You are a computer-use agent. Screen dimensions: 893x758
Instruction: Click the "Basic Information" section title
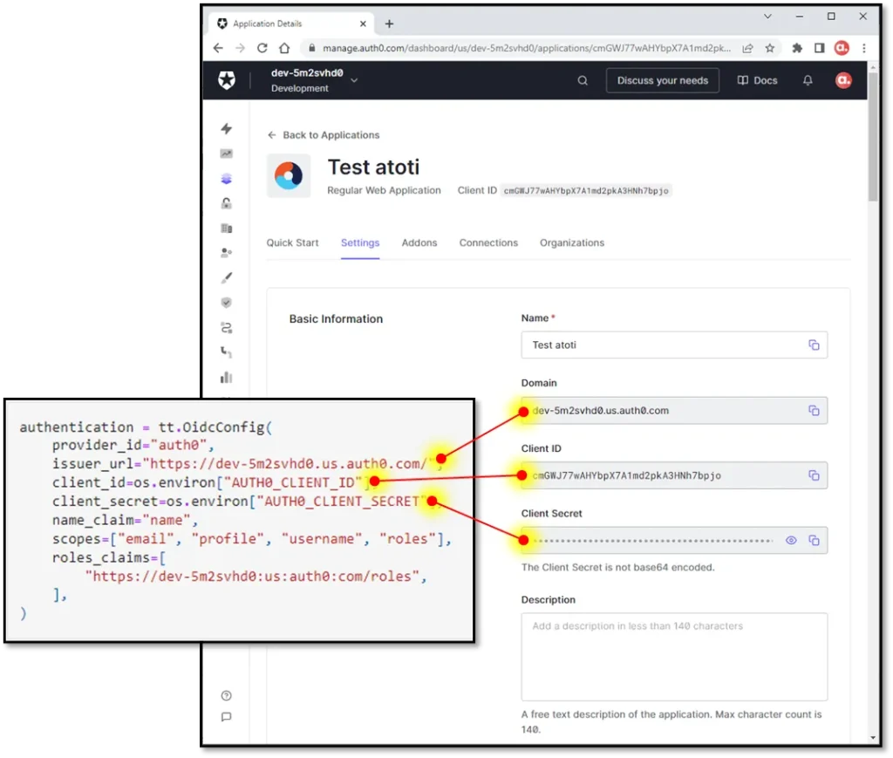click(x=336, y=319)
